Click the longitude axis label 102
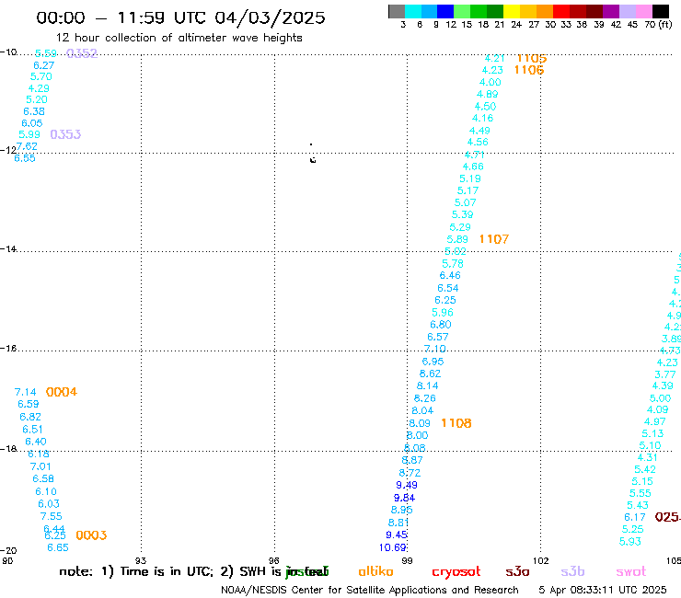This screenshot has width=681, height=598. pos(540,560)
